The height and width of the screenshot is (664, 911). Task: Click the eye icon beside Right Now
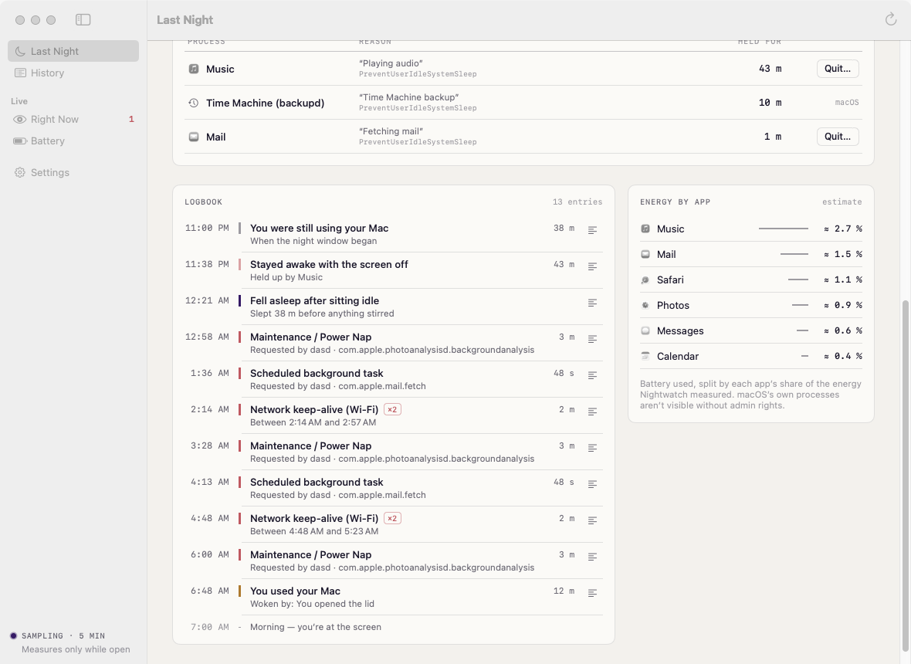[x=20, y=119]
